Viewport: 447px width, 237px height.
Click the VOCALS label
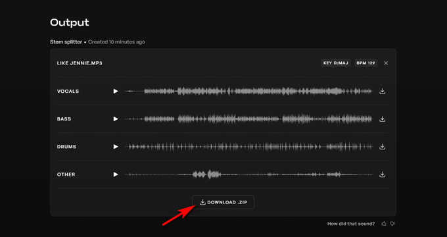pos(68,92)
